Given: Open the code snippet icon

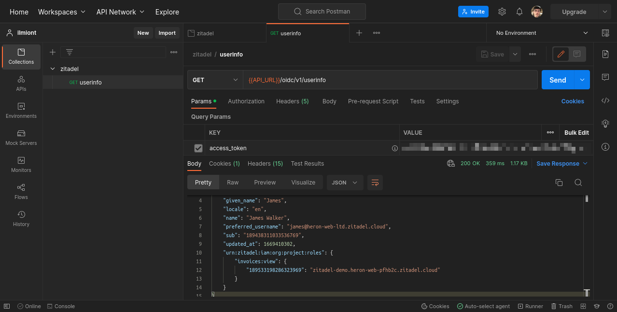Looking at the screenshot, I should 605,100.
